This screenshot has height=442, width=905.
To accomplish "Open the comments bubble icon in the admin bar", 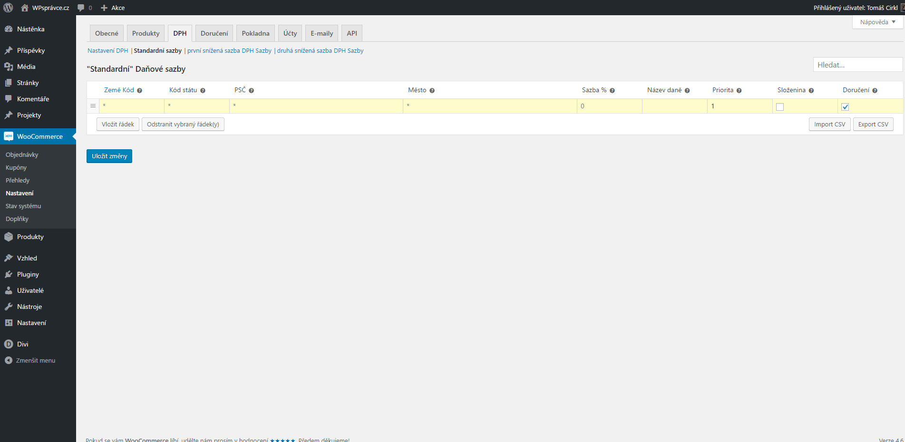I will click(x=81, y=8).
